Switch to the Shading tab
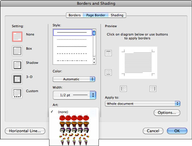 point(117,15)
